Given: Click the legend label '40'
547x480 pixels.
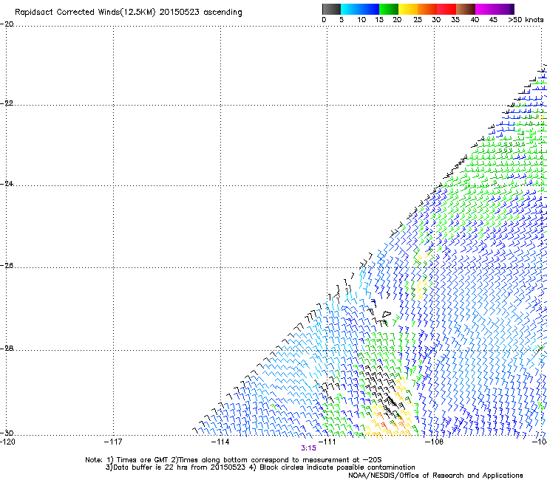Looking at the screenshot, I should [x=475, y=20].
